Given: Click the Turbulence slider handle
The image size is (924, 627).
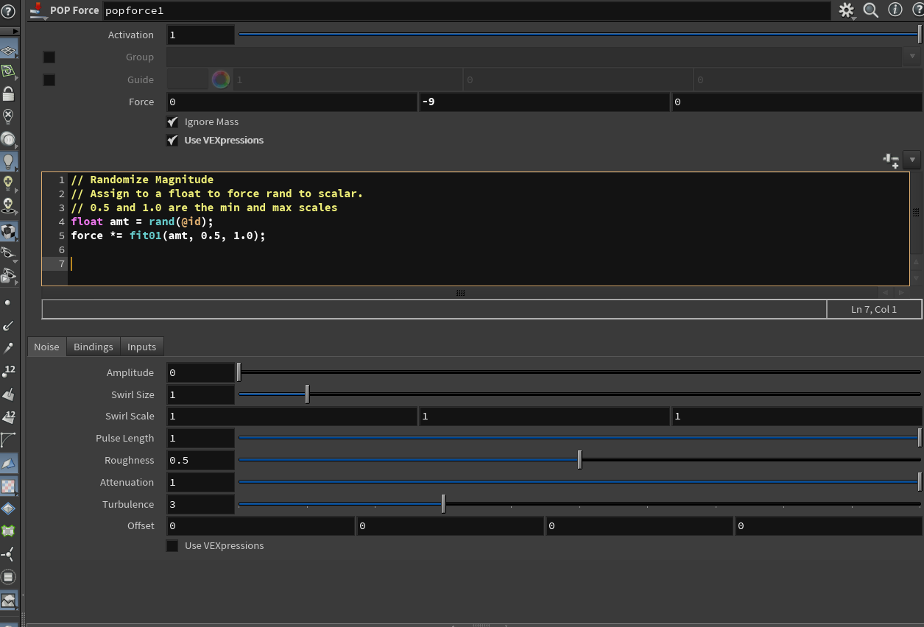Looking at the screenshot, I should point(443,504).
